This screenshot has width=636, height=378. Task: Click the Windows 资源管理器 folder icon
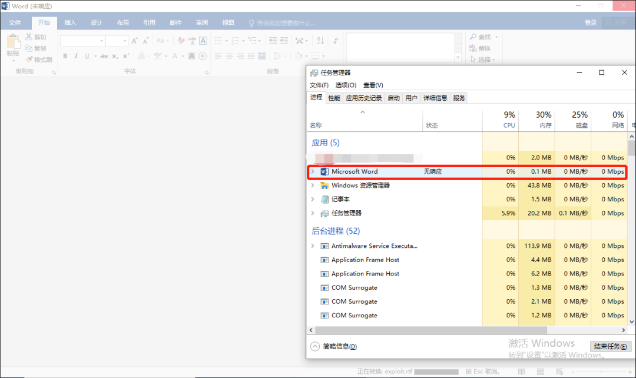[324, 185]
